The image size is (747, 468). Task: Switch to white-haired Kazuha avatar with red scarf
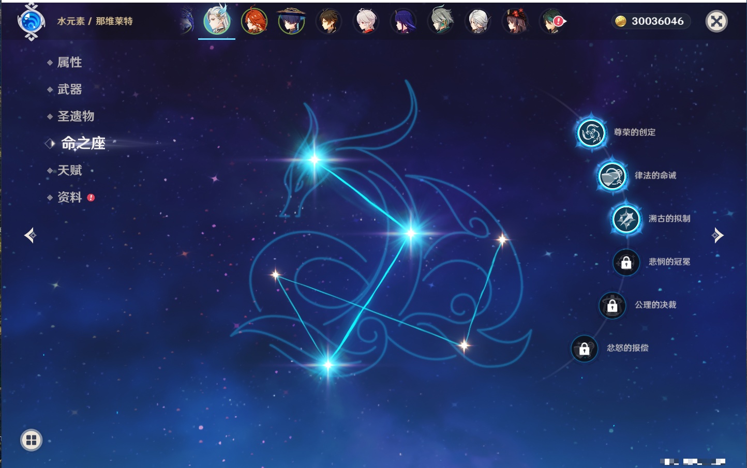[x=366, y=21]
